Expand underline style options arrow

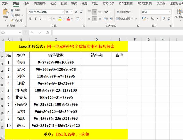point(45,19)
